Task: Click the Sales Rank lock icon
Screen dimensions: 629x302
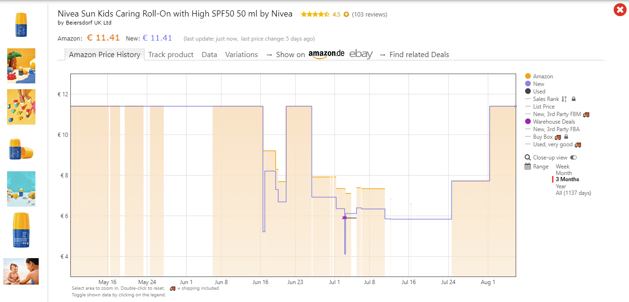Action: 574,99
